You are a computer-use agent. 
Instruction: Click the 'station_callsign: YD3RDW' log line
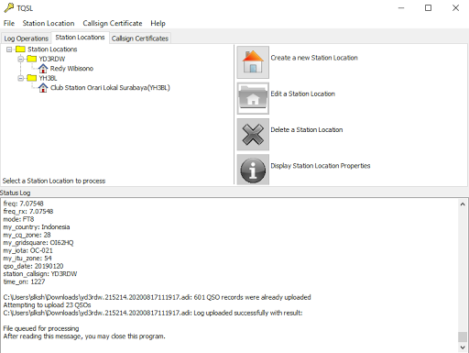pos(40,274)
